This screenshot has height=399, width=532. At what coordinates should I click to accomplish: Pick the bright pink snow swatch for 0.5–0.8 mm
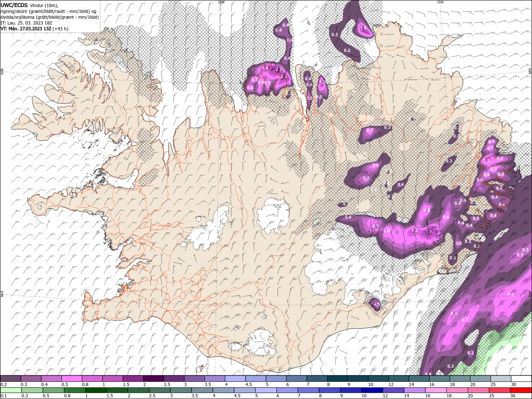coord(71,378)
